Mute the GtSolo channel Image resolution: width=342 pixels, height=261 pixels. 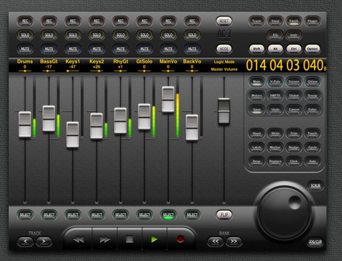tap(145, 49)
